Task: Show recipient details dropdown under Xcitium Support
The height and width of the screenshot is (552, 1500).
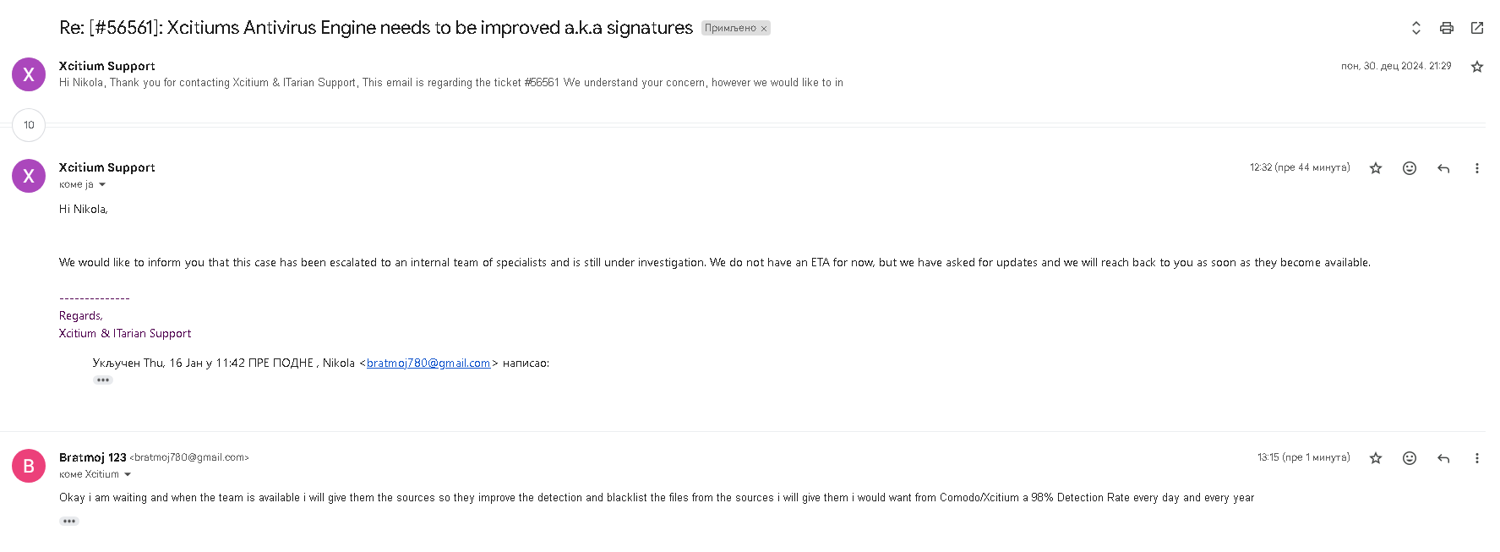Action: (102, 184)
